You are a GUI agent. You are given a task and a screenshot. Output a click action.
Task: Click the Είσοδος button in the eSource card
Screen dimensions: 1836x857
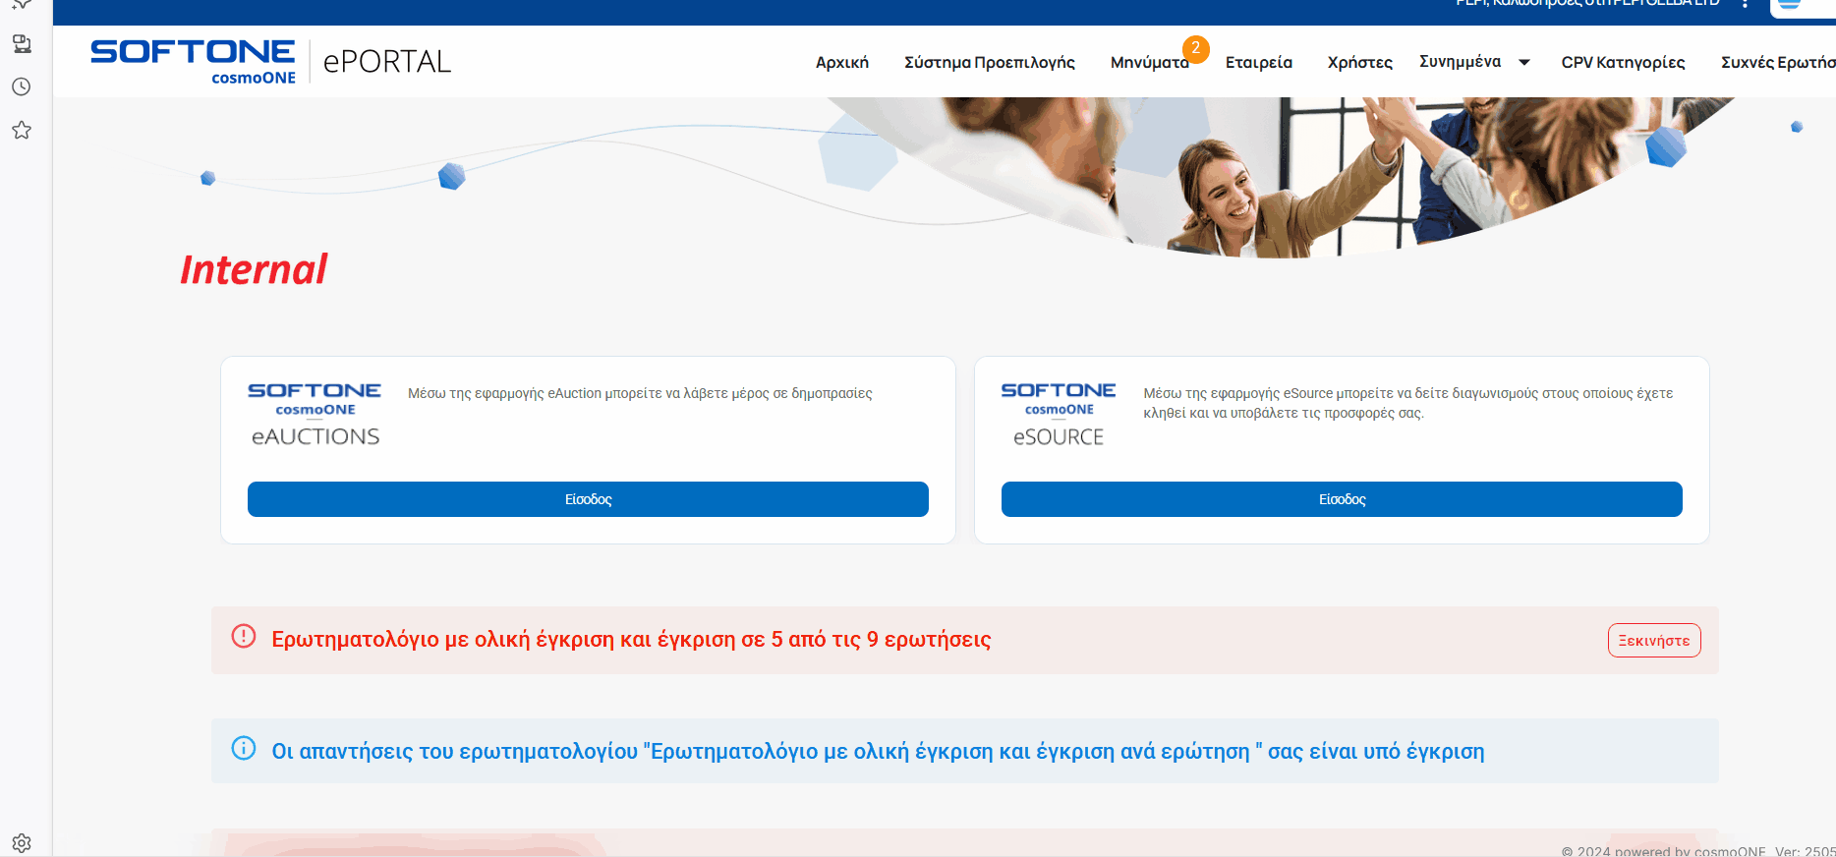tap(1342, 499)
